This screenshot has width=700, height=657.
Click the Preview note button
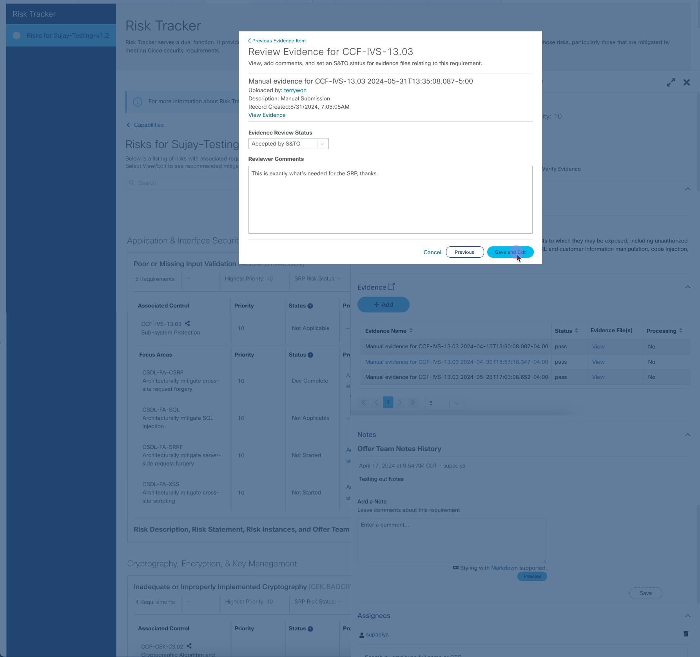coord(532,577)
